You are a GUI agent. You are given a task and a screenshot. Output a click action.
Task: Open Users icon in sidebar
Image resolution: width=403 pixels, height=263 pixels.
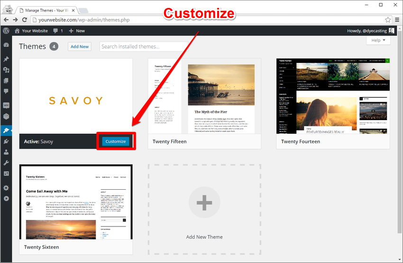tap(6, 152)
